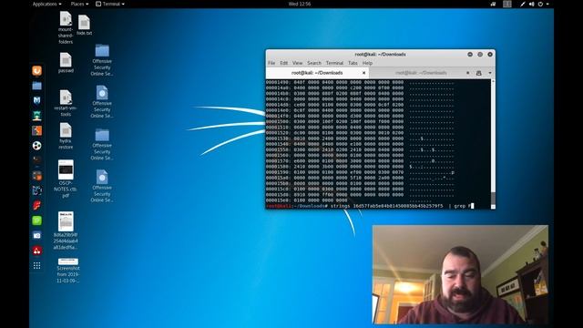Open the Search menu in terminal

click(x=313, y=63)
